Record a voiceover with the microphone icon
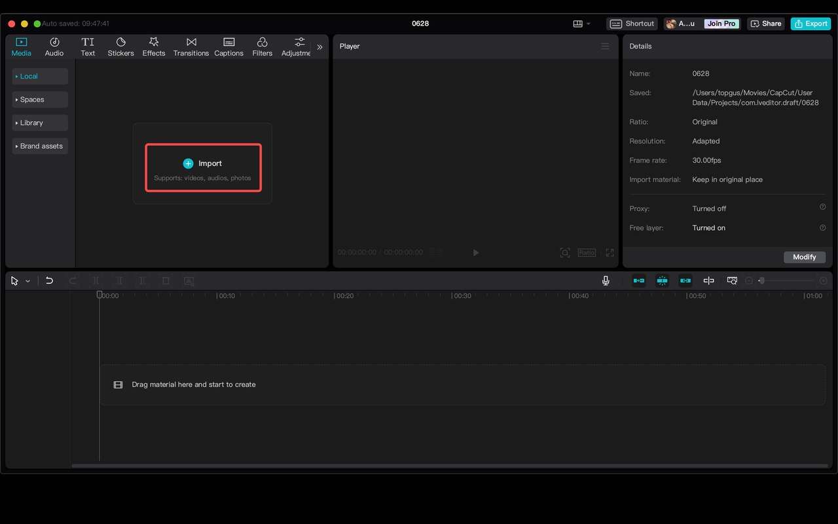 point(606,280)
